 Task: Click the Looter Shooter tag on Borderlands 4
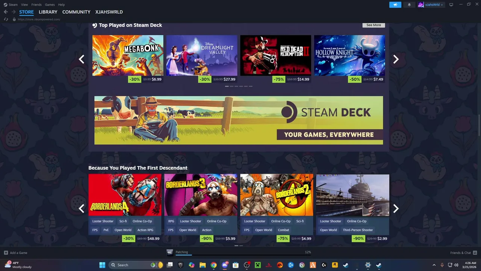(103, 221)
